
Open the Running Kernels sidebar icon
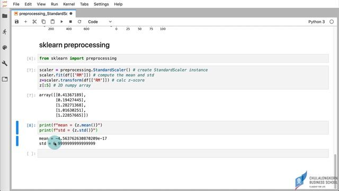tap(5, 32)
